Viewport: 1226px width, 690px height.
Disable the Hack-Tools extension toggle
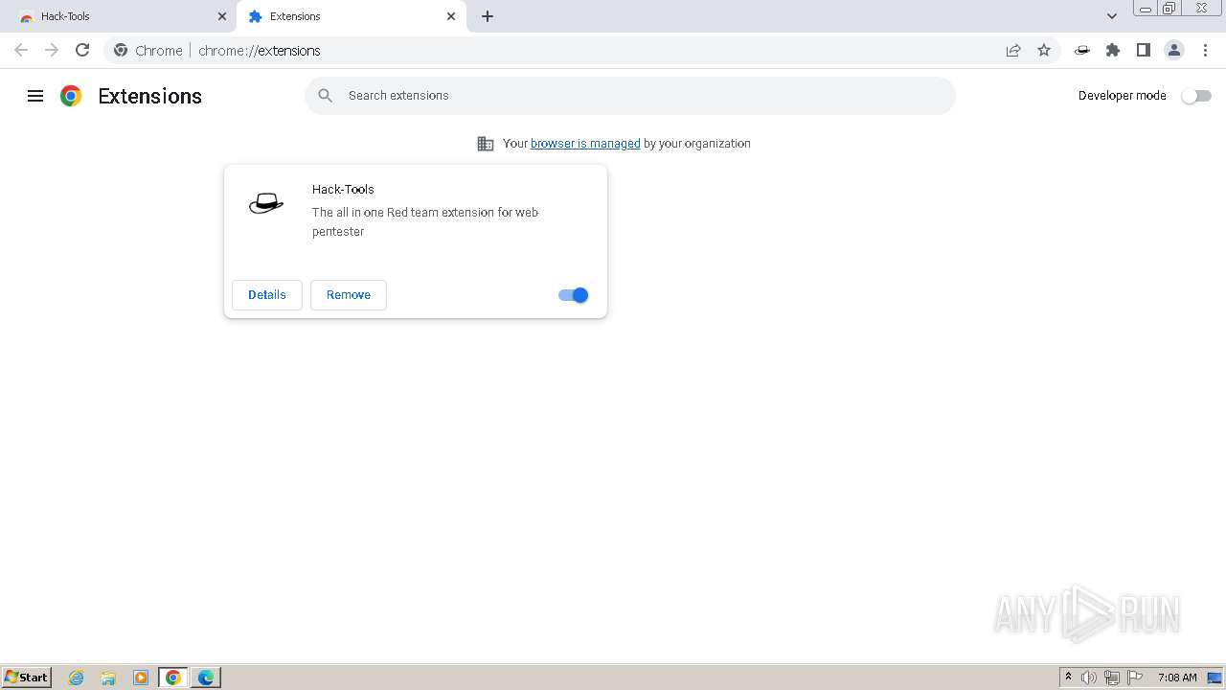click(574, 295)
